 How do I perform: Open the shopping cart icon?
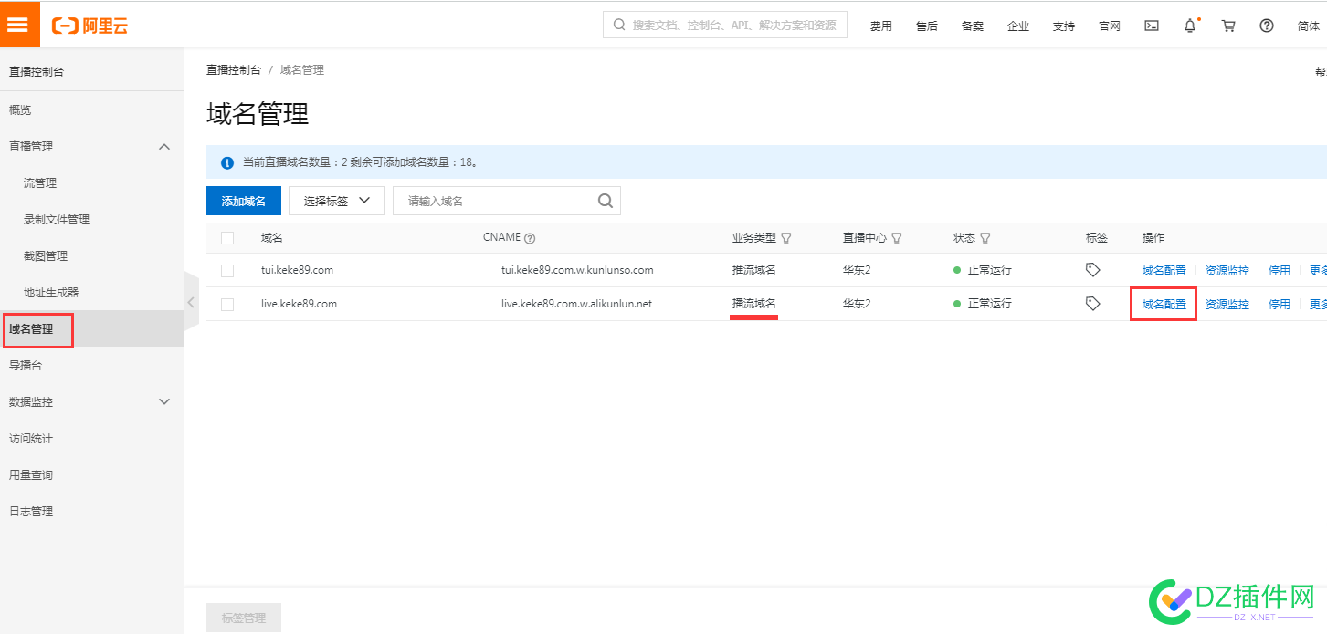pyautogui.click(x=1228, y=26)
